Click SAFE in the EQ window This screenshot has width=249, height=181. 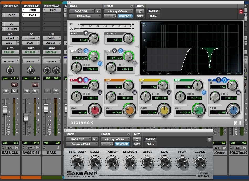140,16
